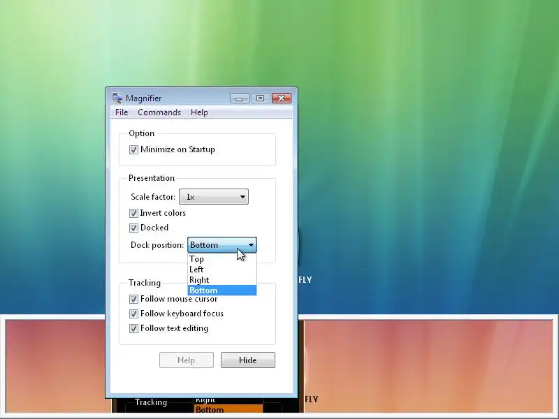Image resolution: width=559 pixels, height=419 pixels.
Task: Click the Magnifier title bar icon
Action: [x=117, y=98]
